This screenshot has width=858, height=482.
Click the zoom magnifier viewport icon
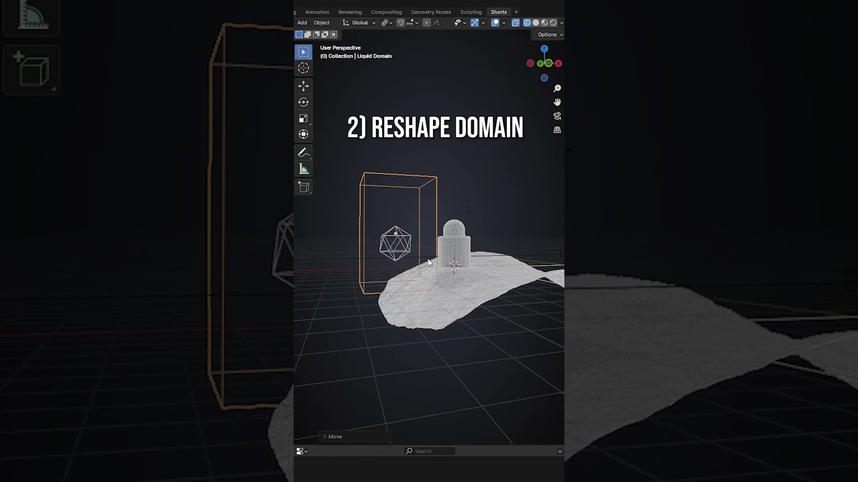coord(557,88)
